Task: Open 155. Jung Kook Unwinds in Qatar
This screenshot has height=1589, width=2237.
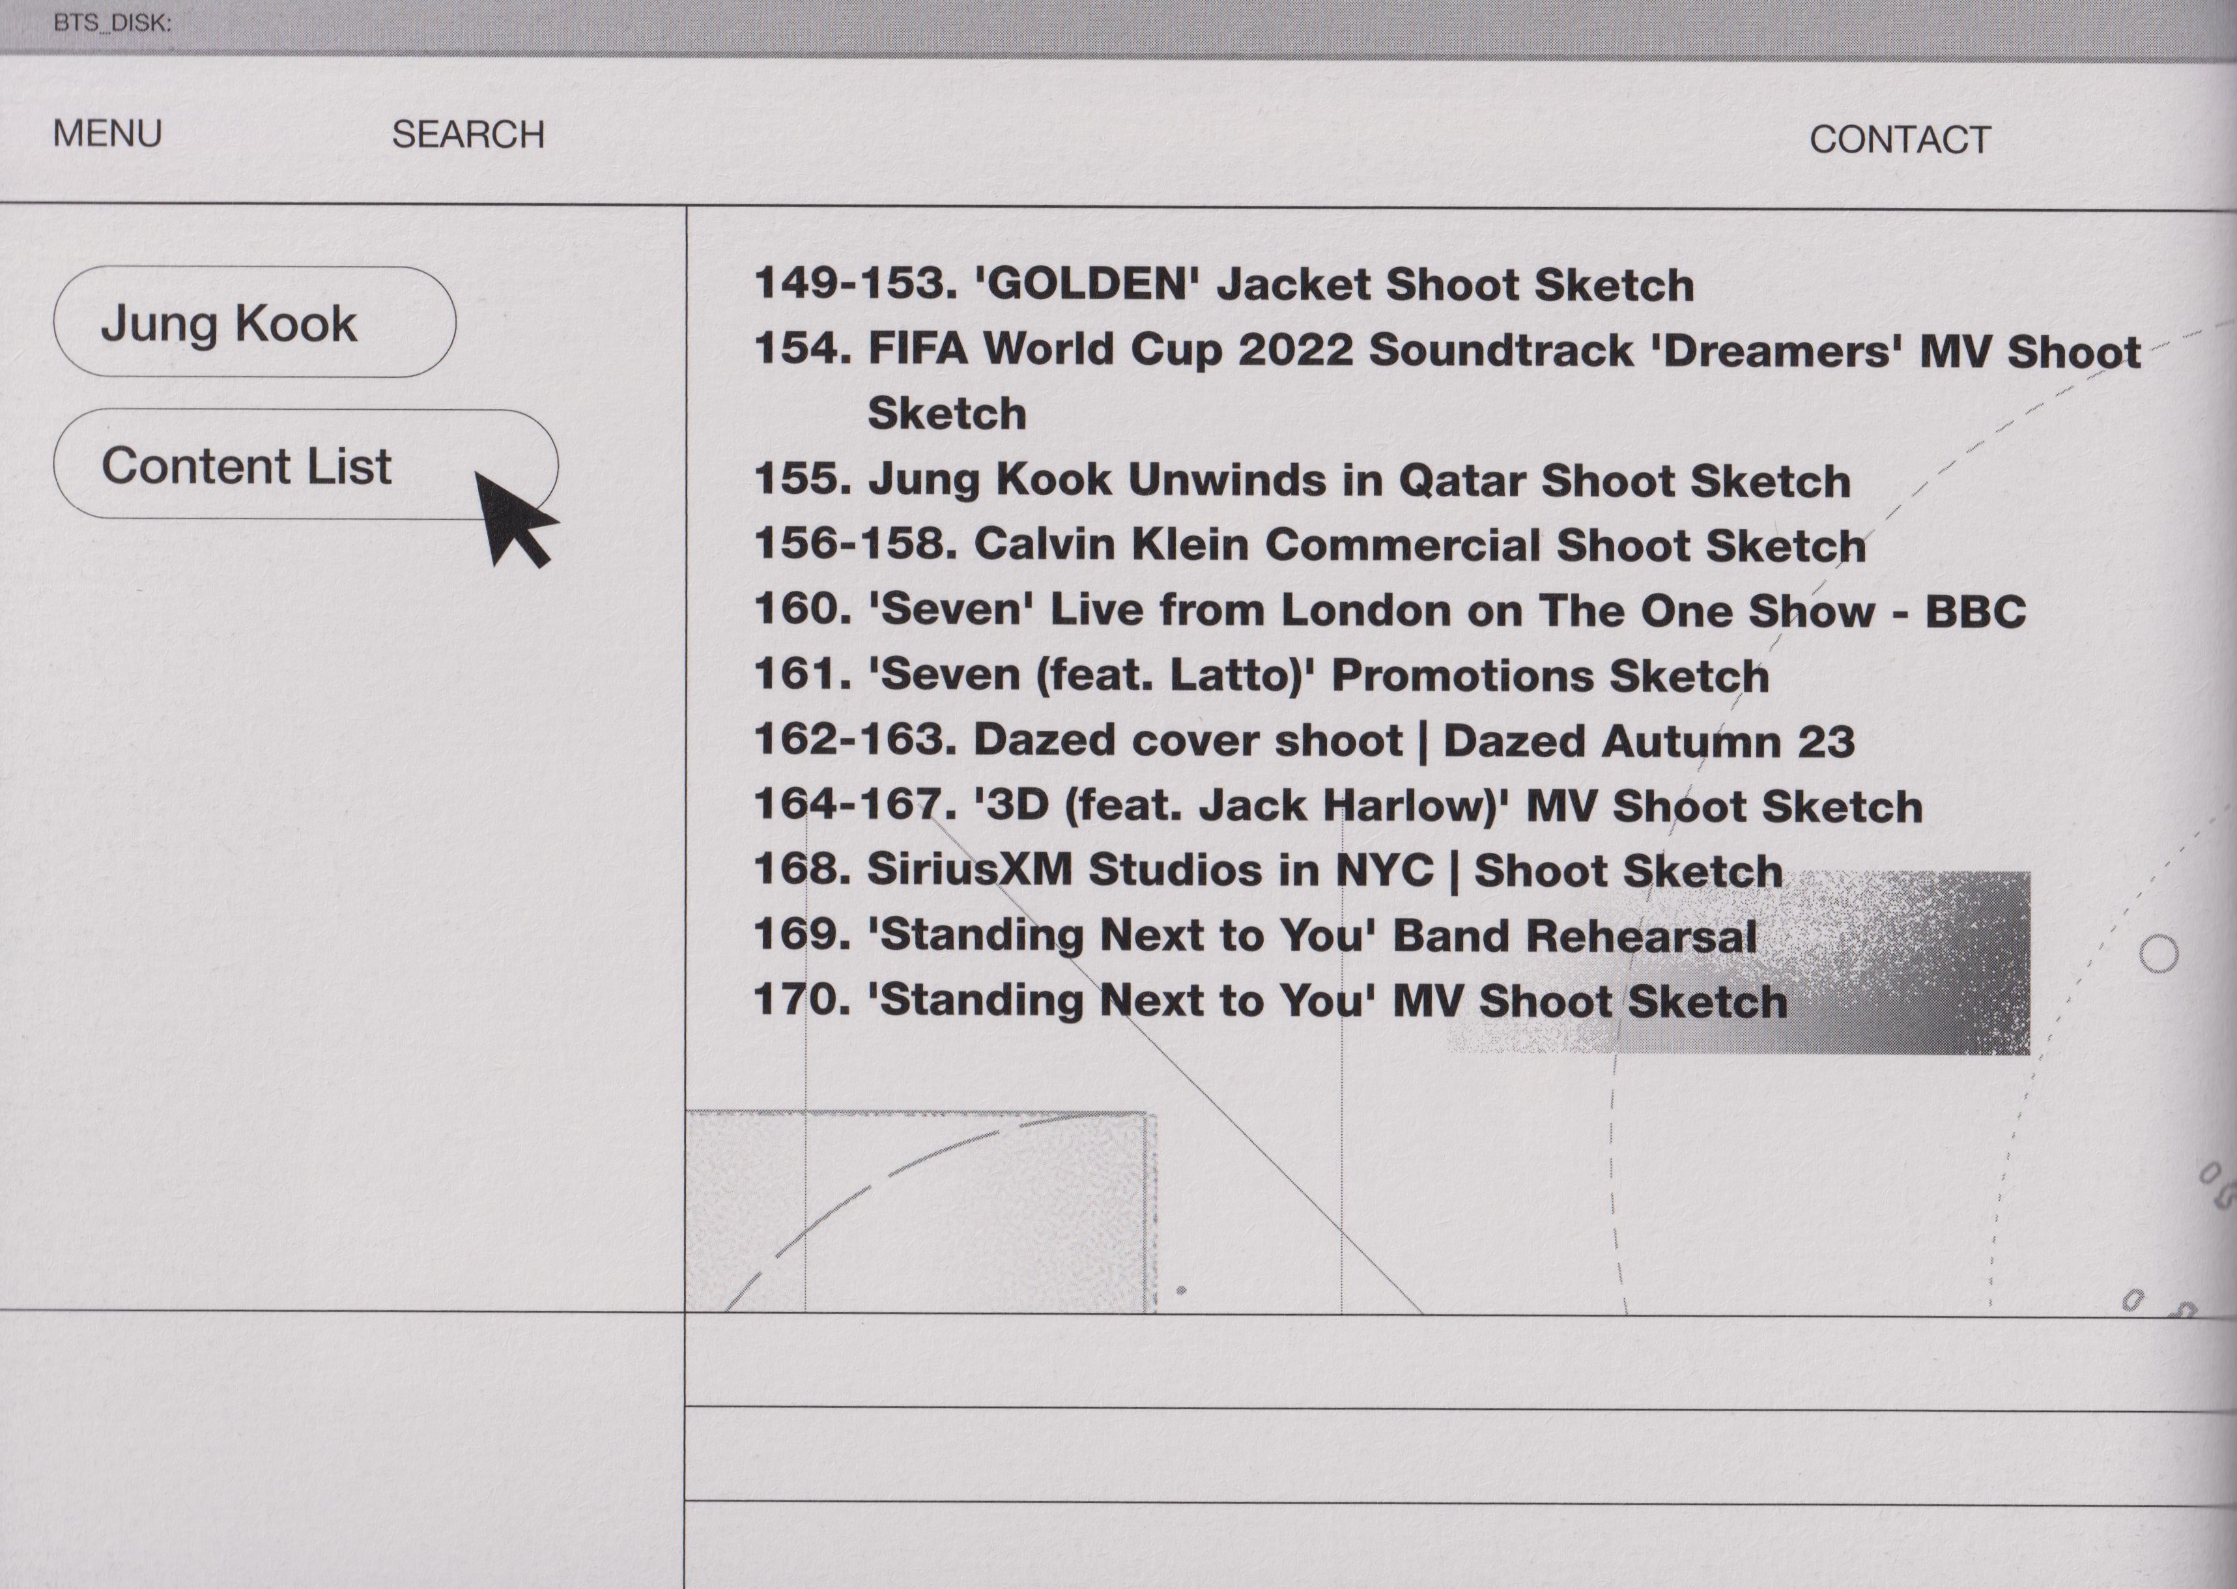Action: (1302, 480)
